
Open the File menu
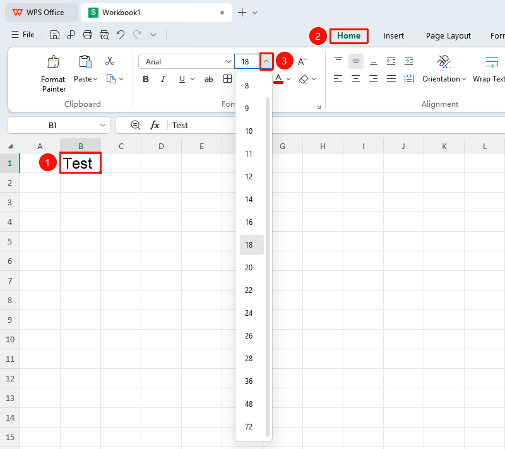click(23, 35)
